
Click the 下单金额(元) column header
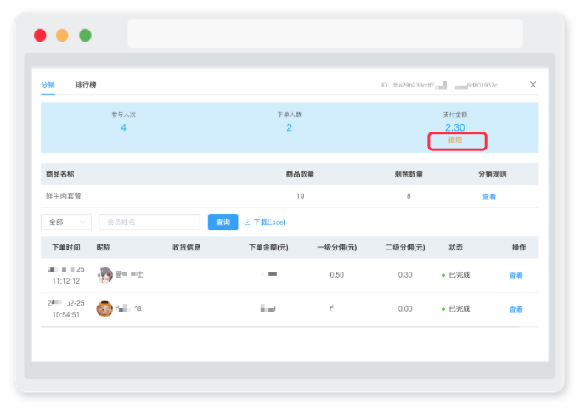[268, 247]
